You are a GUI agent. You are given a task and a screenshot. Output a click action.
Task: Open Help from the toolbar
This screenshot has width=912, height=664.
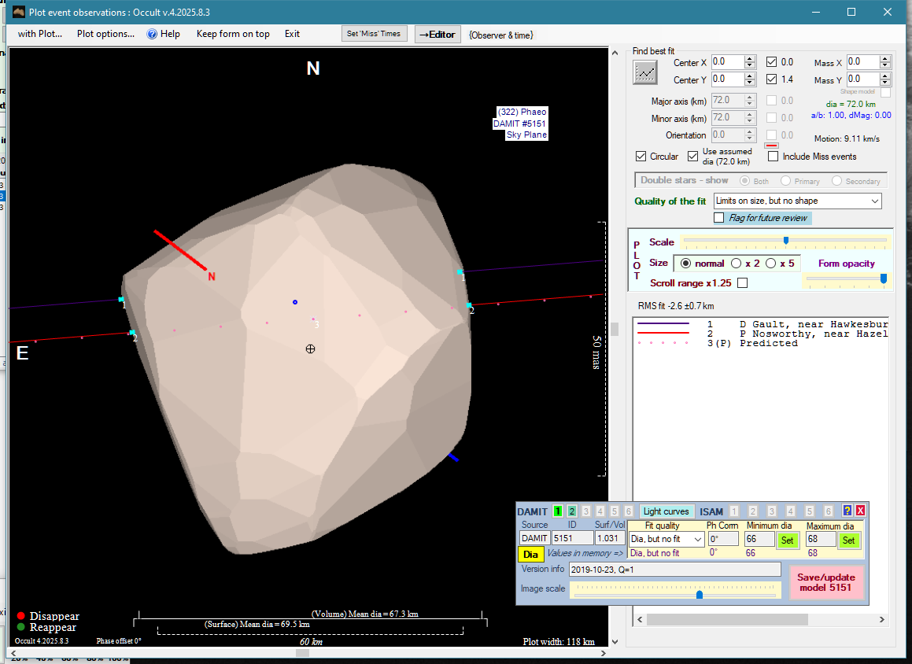(164, 34)
